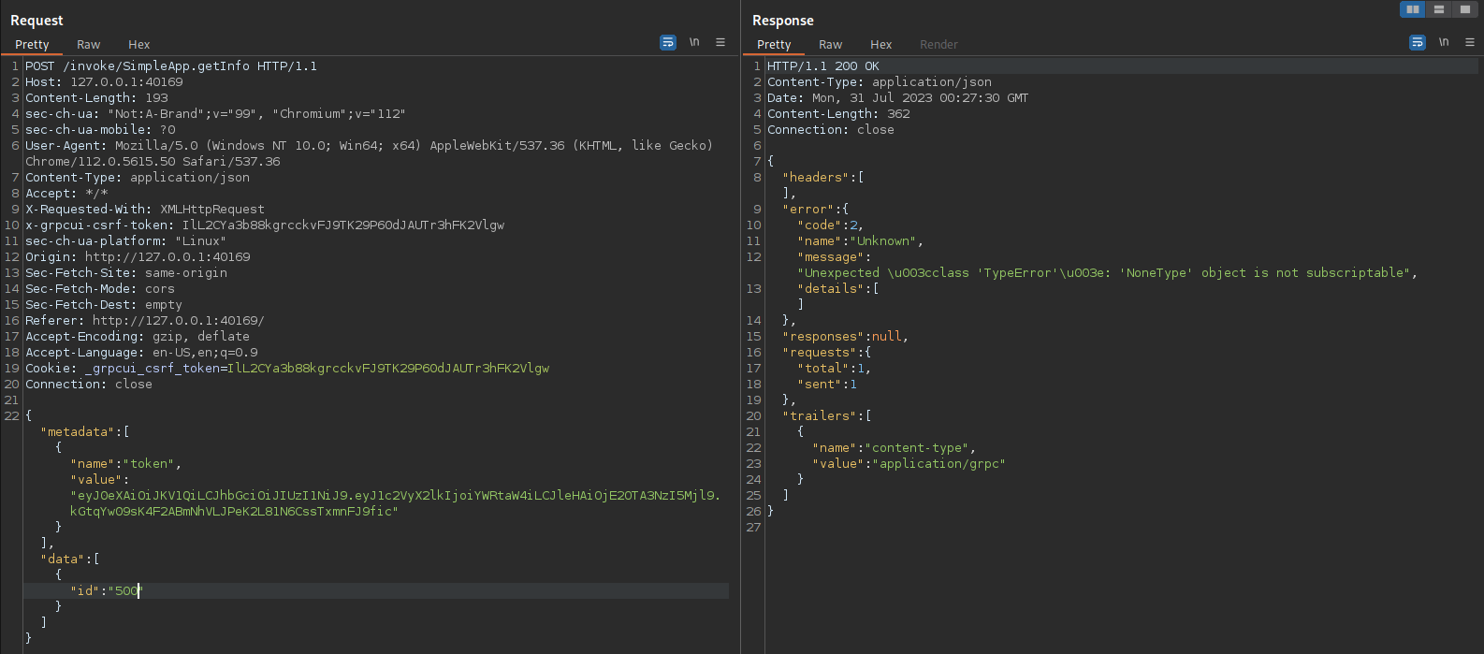Show non-printable characters in Request panel
Screen dimensions: 1484x654
pos(694,43)
